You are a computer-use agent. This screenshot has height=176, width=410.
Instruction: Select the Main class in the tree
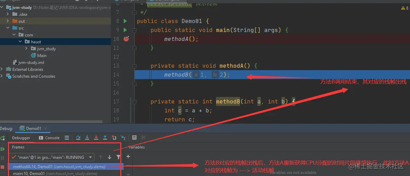[42, 56]
